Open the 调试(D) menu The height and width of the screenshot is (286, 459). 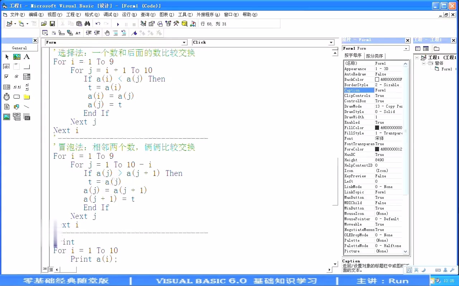[110, 15]
